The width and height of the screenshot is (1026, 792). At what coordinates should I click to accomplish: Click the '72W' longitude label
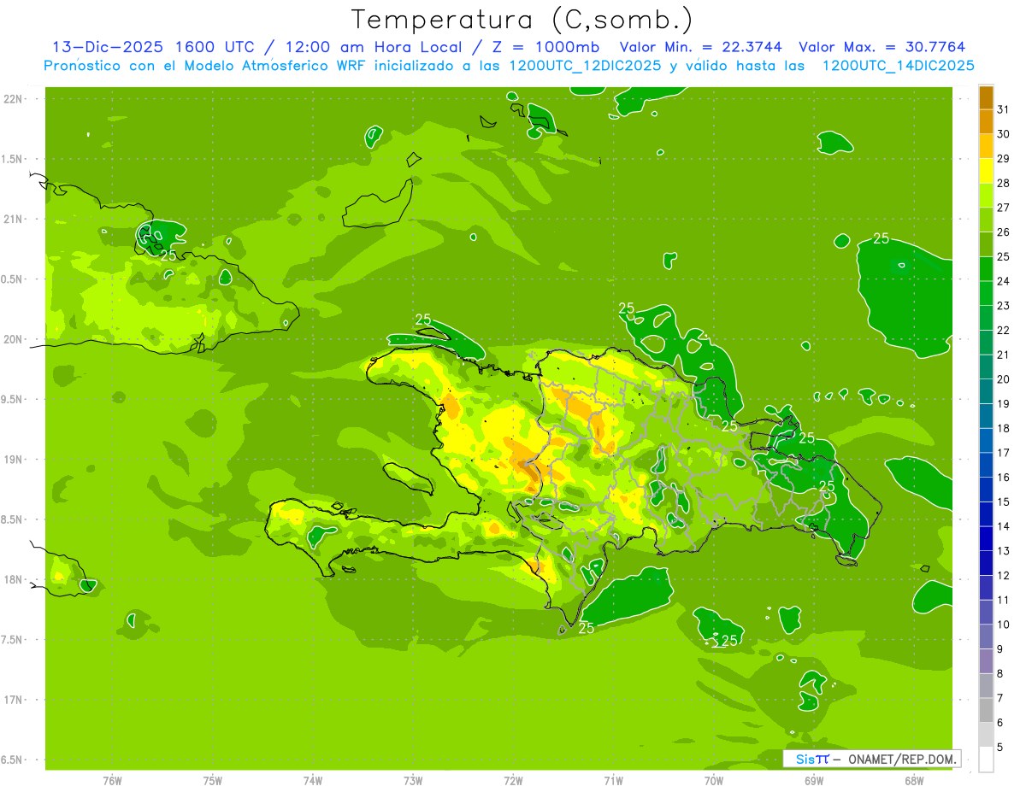(x=513, y=780)
